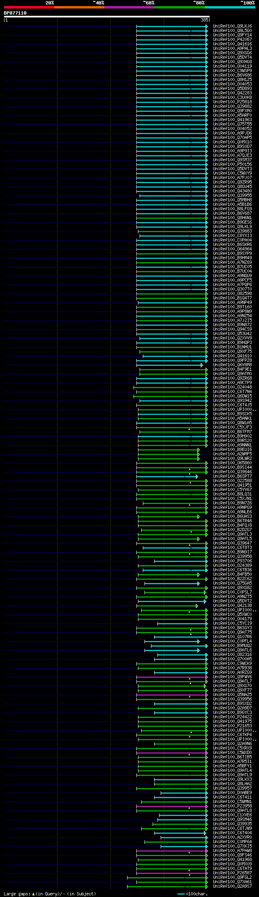259x897 pixels.
Task: Click the cyan alignment bar of P93706
Action: click(180, 561)
